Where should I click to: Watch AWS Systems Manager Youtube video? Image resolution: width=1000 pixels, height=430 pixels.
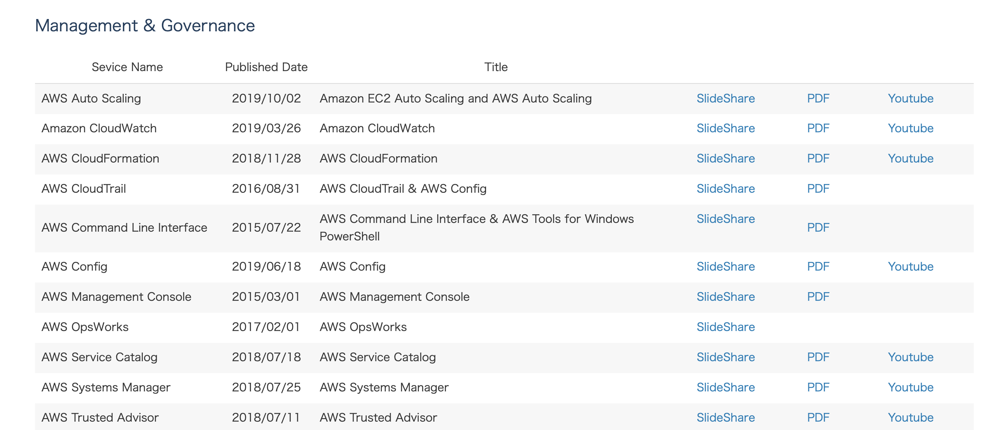click(910, 387)
